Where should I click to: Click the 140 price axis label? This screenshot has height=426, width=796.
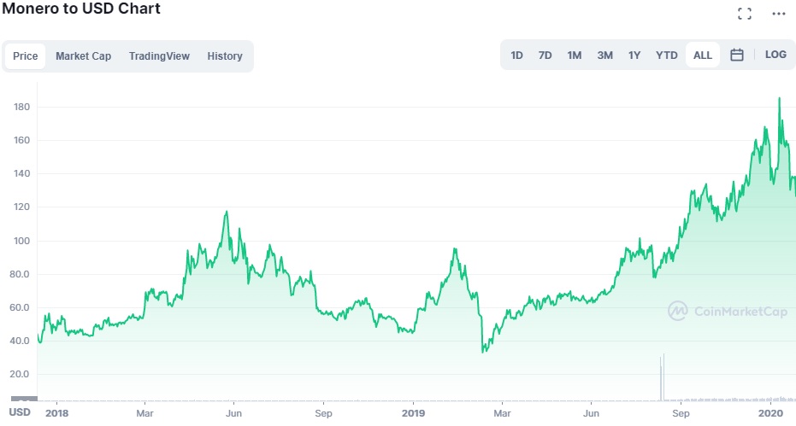[22, 173]
